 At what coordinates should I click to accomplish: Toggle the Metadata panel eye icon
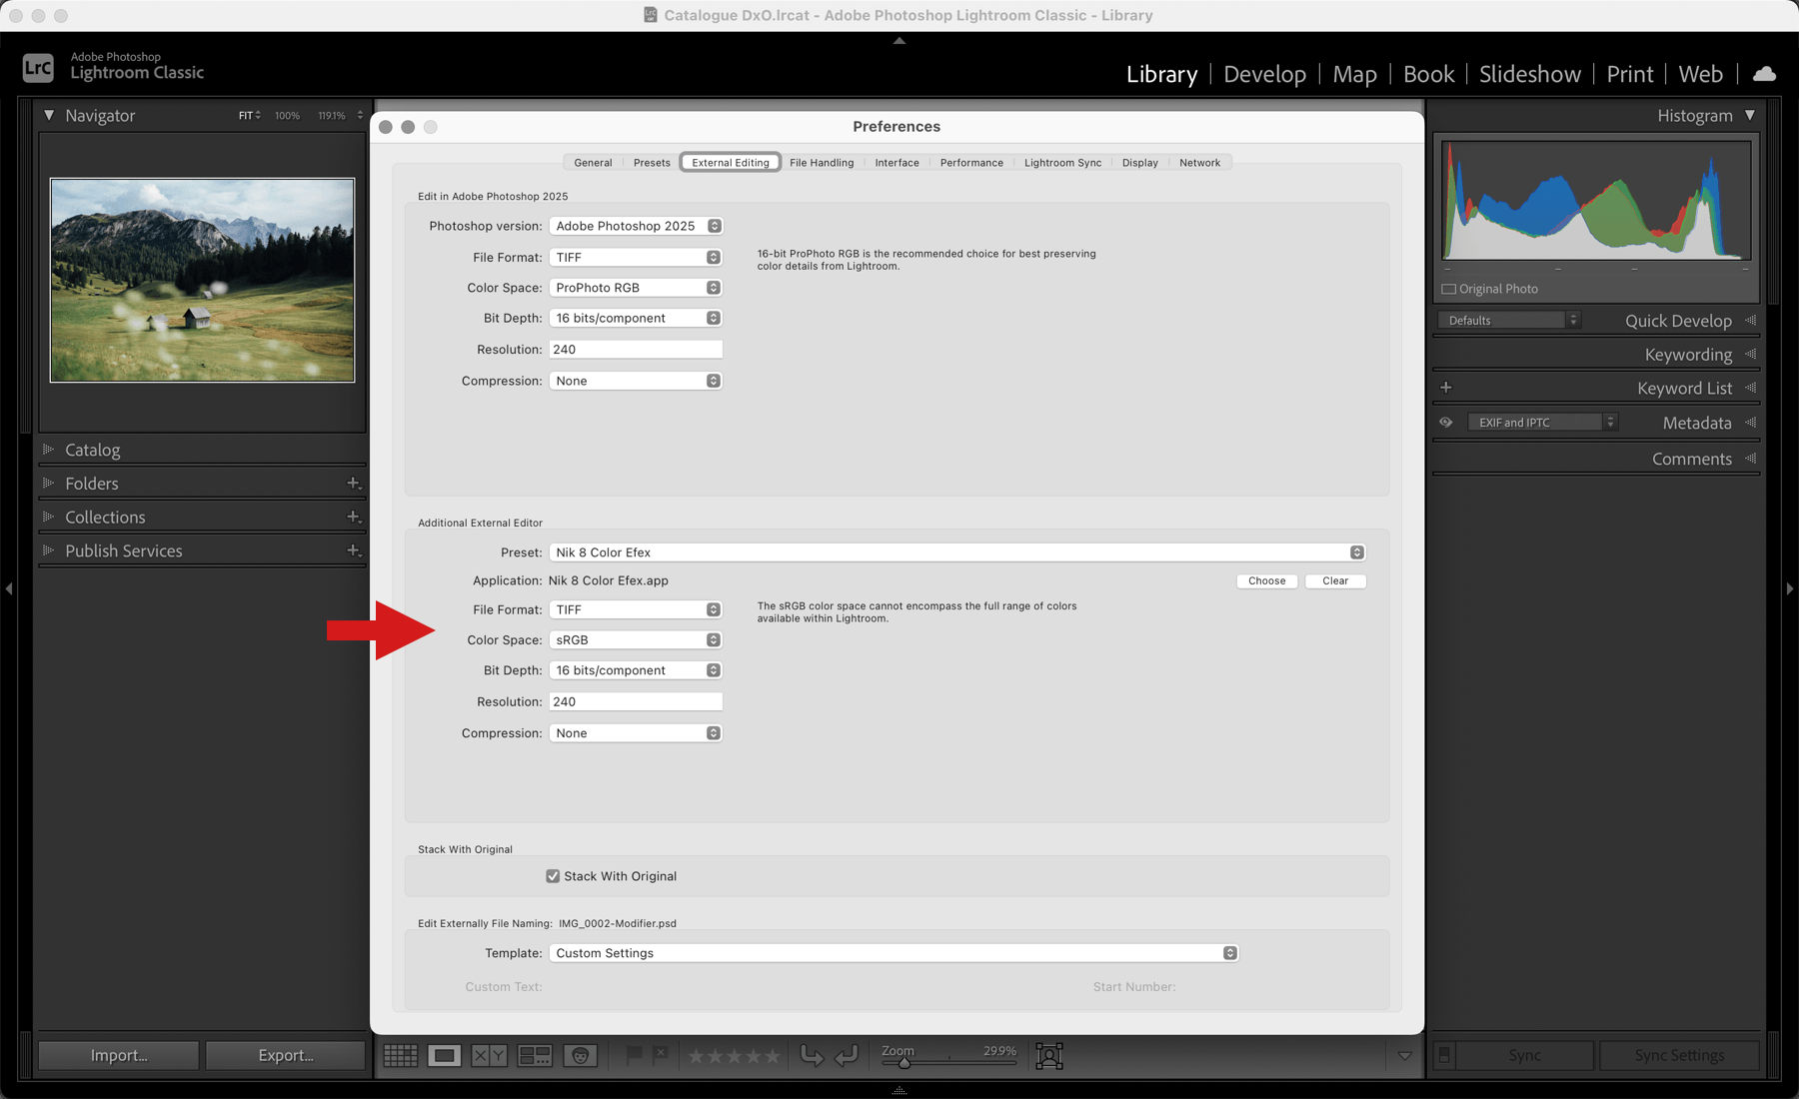point(1445,423)
